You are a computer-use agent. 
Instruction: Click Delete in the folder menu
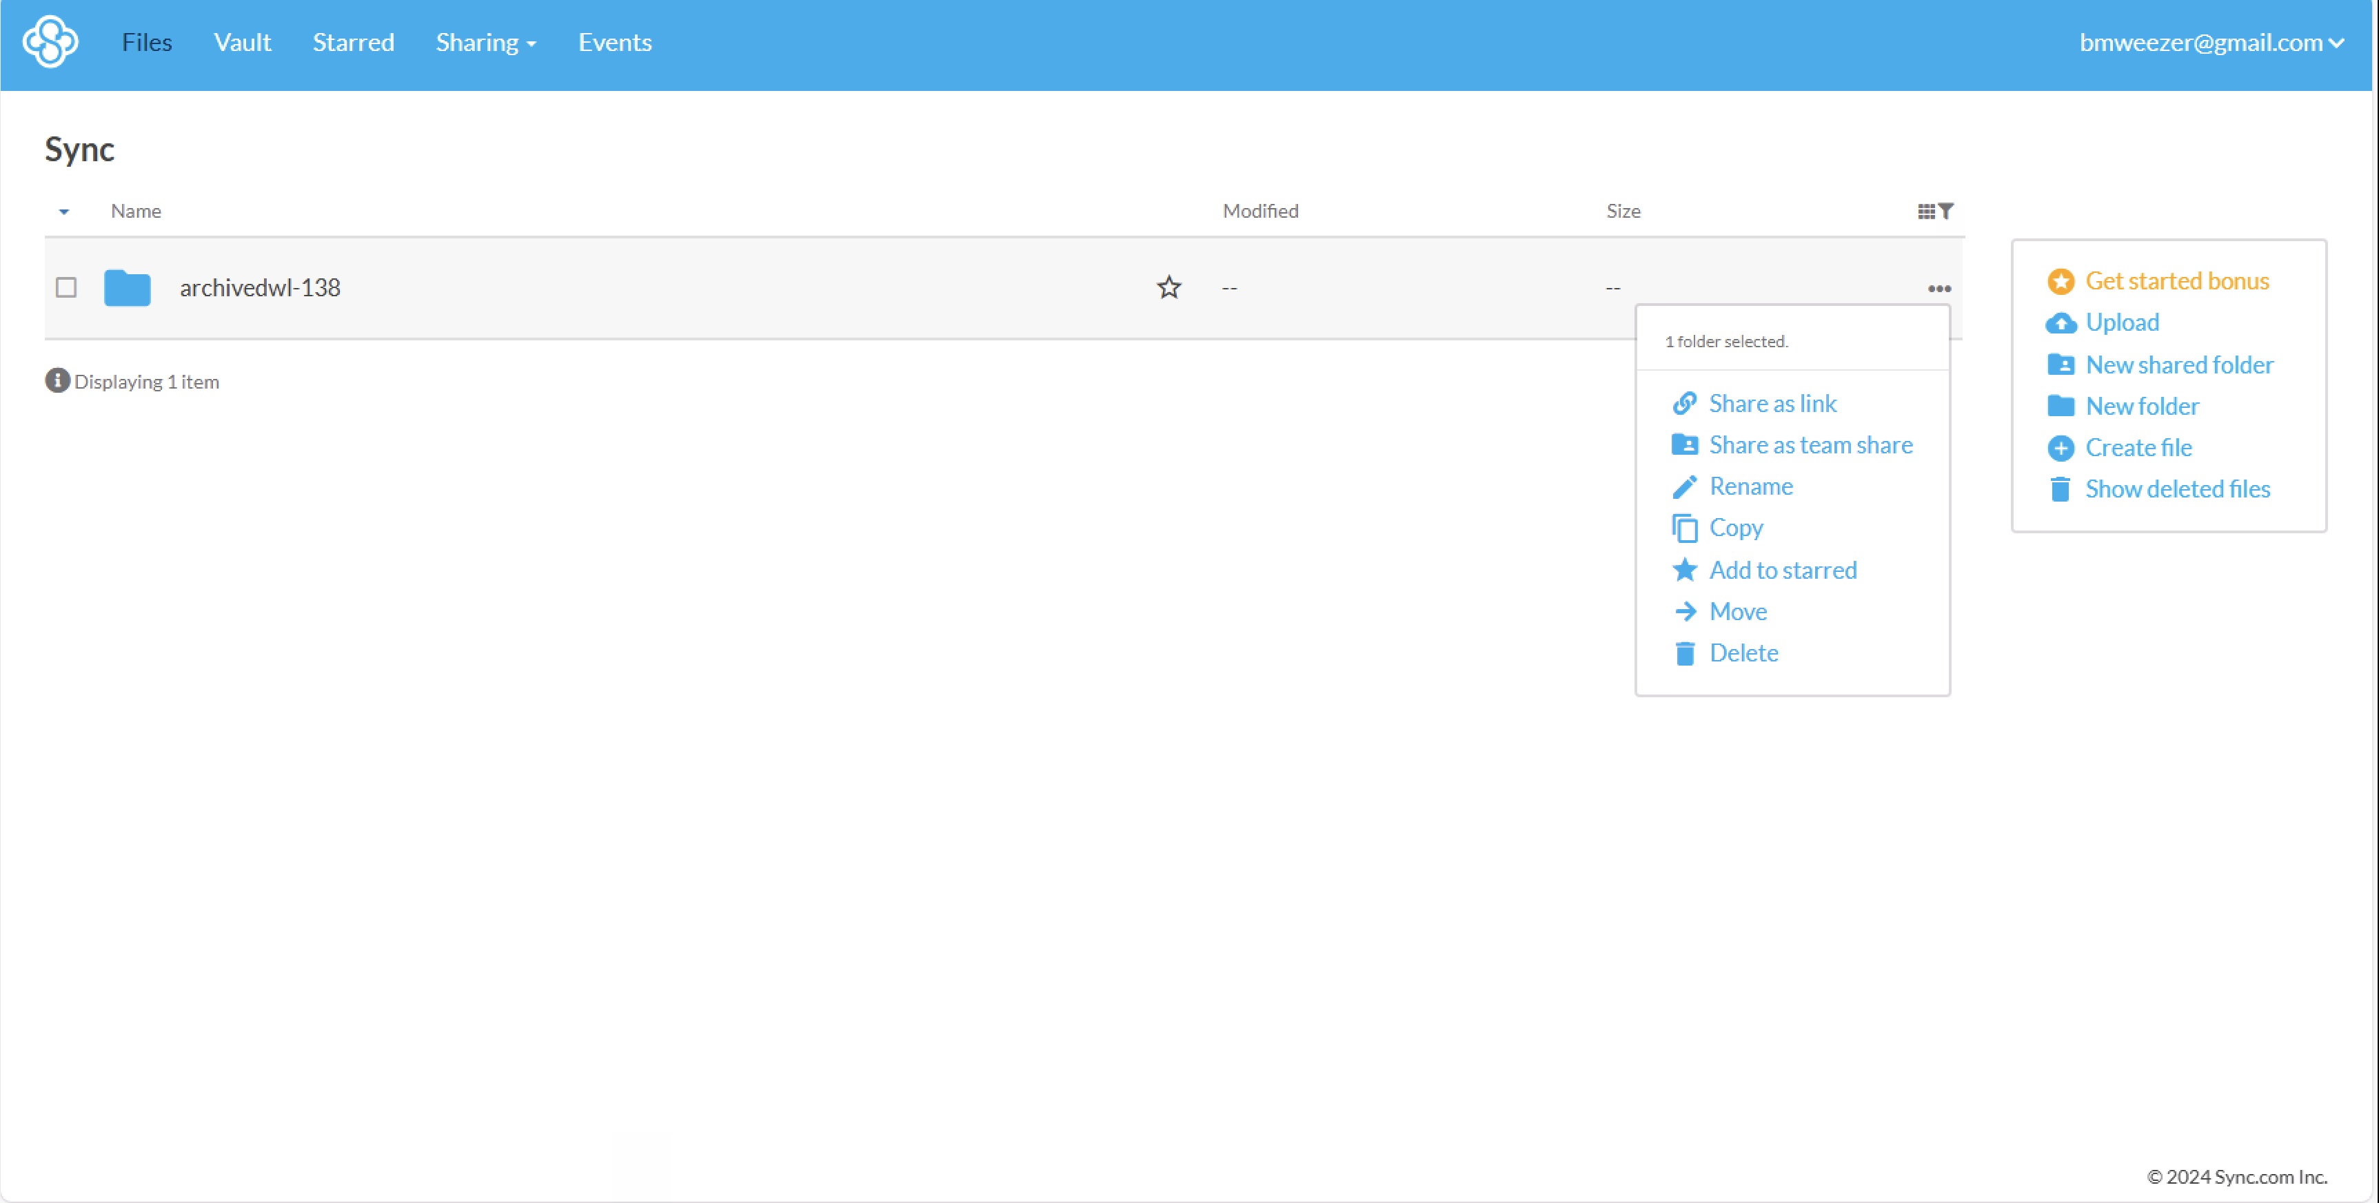(x=1743, y=654)
